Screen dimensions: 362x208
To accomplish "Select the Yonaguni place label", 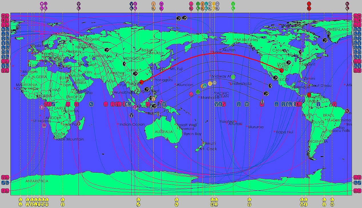I will tap(164, 80).
